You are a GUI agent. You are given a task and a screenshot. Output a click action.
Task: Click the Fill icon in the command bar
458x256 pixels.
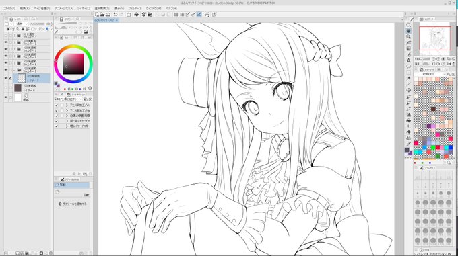click(x=136, y=14)
